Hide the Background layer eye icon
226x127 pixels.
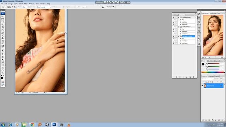pos(202,86)
